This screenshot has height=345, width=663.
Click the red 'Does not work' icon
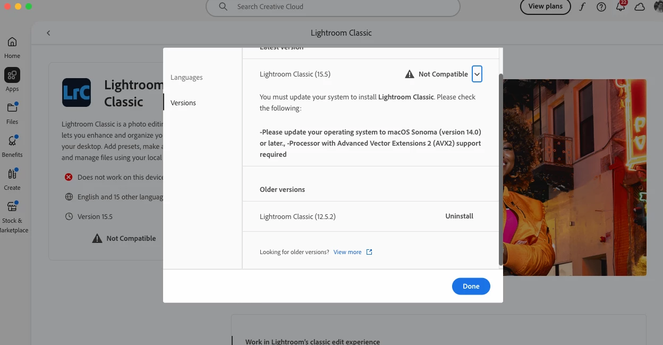pyautogui.click(x=69, y=177)
